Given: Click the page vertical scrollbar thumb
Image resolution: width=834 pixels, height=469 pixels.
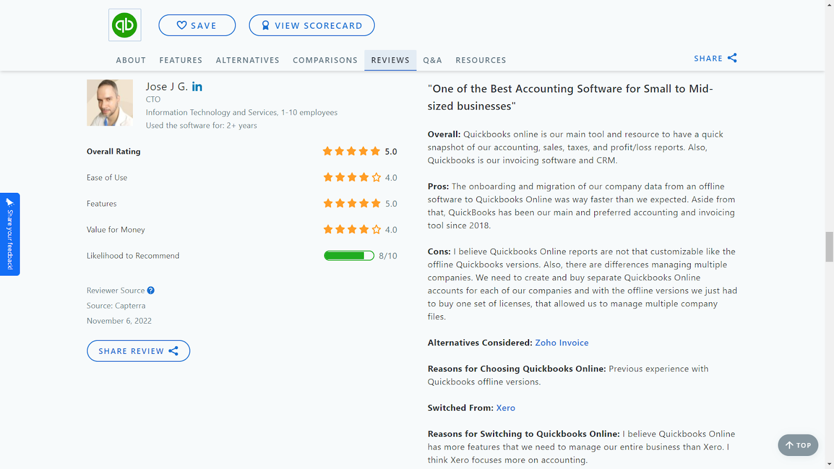Looking at the screenshot, I should pyautogui.click(x=829, y=247).
